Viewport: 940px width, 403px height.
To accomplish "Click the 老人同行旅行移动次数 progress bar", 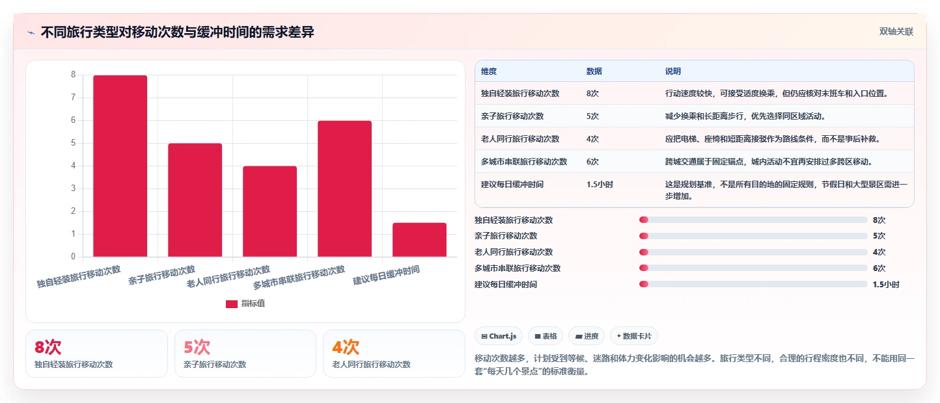I will pos(753,252).
